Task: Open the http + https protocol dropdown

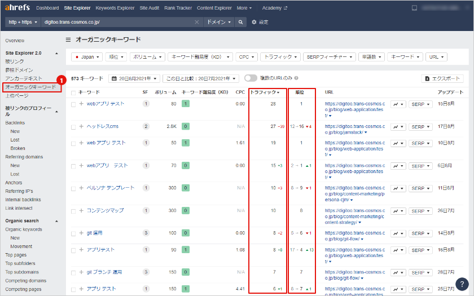Action: (x=23, y=22)
